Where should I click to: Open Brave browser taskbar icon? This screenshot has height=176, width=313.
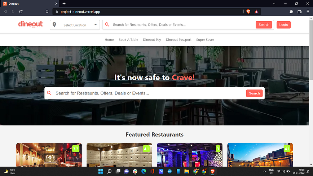(212, 171)
